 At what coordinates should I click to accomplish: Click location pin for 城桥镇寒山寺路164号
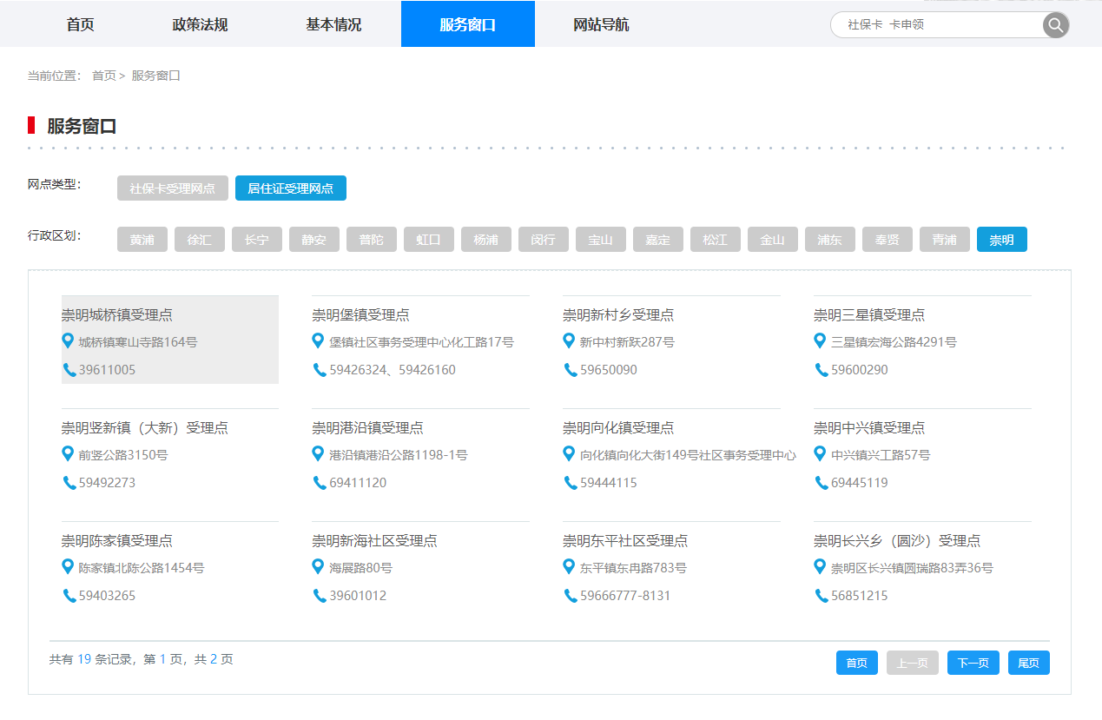(x=68, y=341)
